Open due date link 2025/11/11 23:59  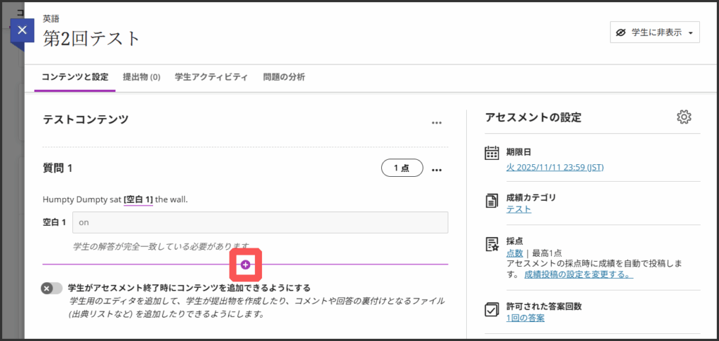point(555,167)
